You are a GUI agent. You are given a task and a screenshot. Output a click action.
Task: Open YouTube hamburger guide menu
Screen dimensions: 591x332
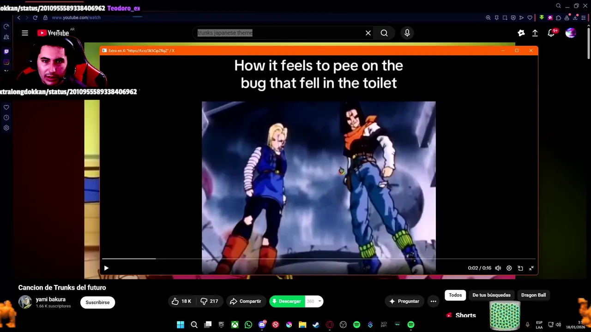click(x=25, y=33)
